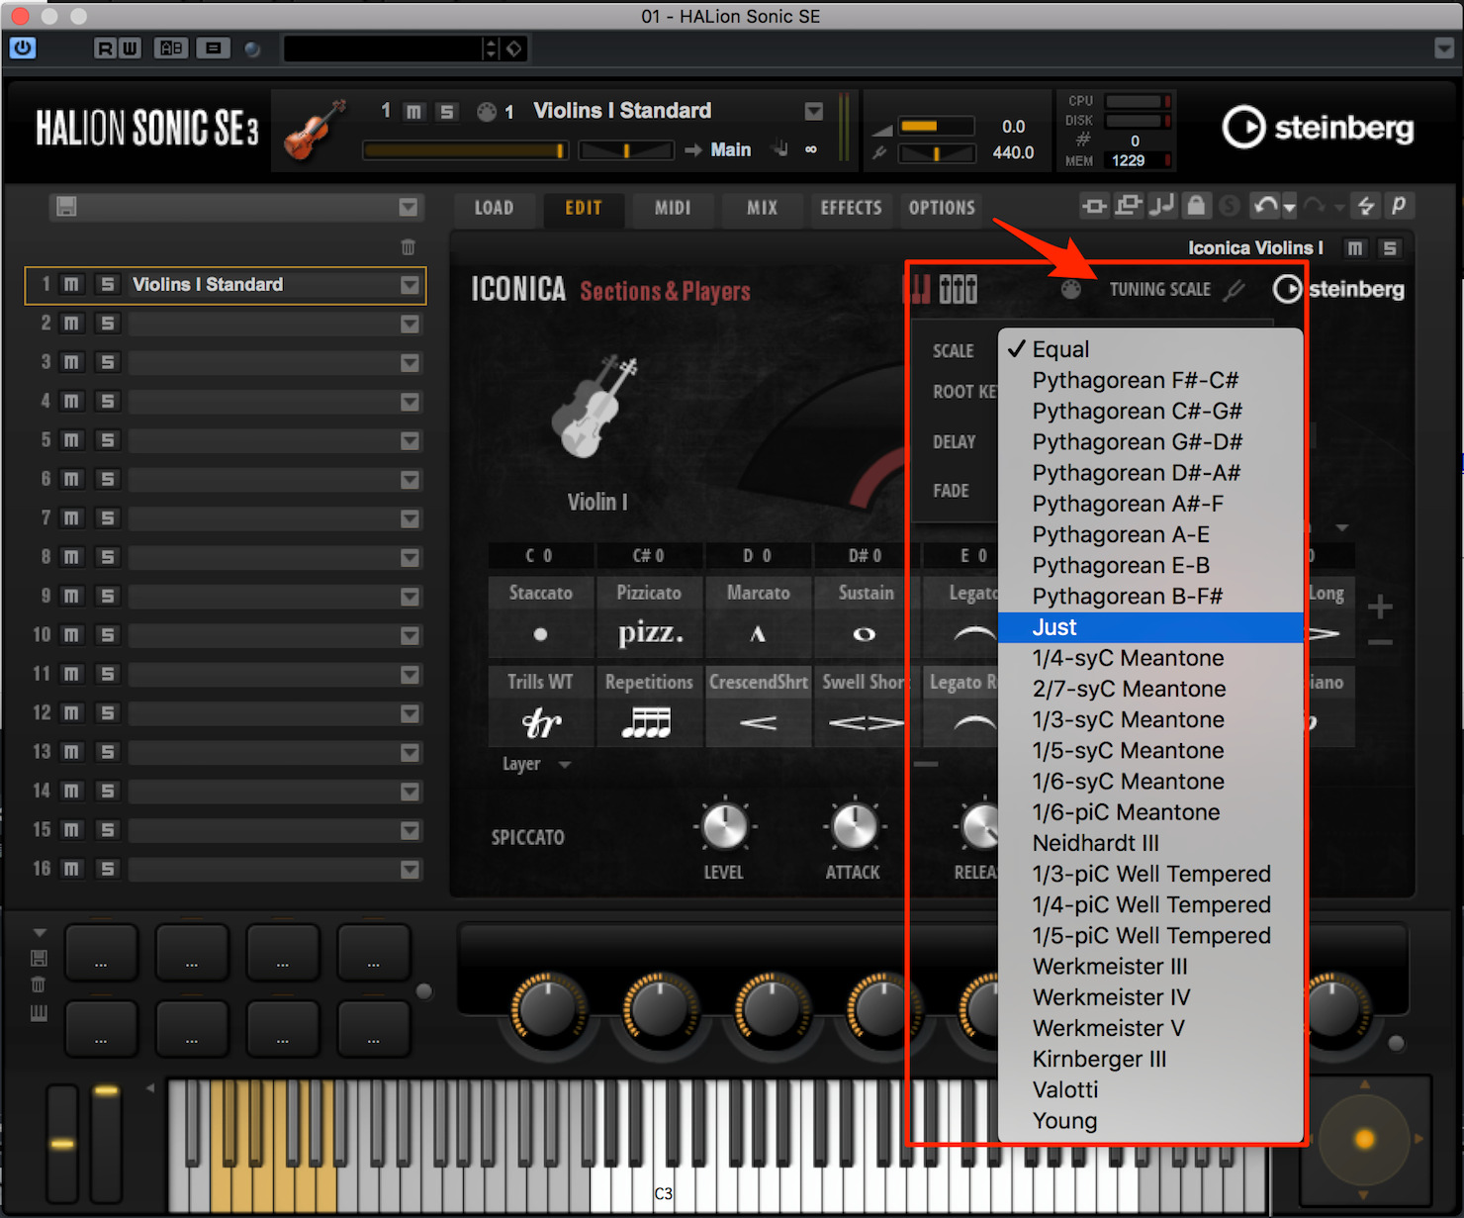
Task: Click the preset name field in the plug-in header
Action: 381,48
